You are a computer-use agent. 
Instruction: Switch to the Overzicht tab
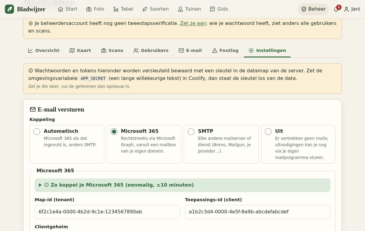pyautogui.click(x=44, y=50)
